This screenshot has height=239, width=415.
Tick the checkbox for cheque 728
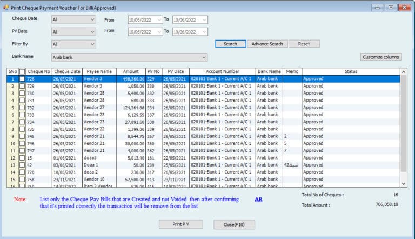[22, 79]
